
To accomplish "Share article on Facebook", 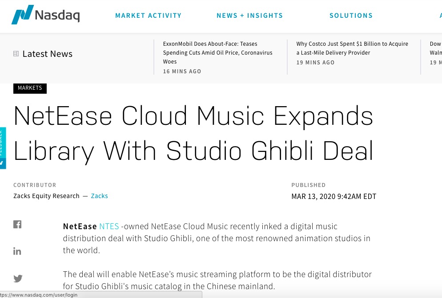I will pos(17,224).
